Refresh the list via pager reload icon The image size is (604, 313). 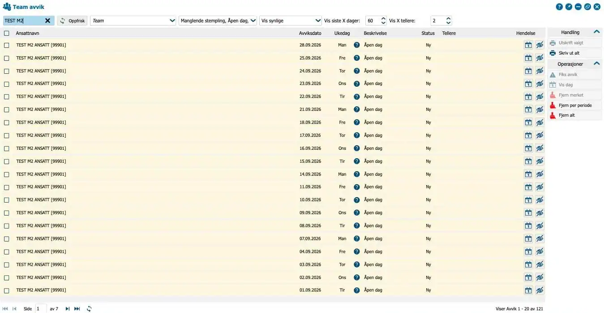89,309
